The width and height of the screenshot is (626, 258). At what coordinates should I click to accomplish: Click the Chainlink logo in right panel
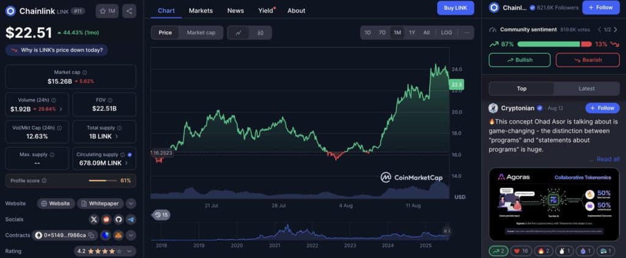click(x=494, y=7)
